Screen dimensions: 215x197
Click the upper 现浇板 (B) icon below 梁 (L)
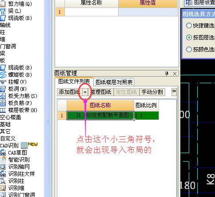pyautogui.click(x=3, y=18)
